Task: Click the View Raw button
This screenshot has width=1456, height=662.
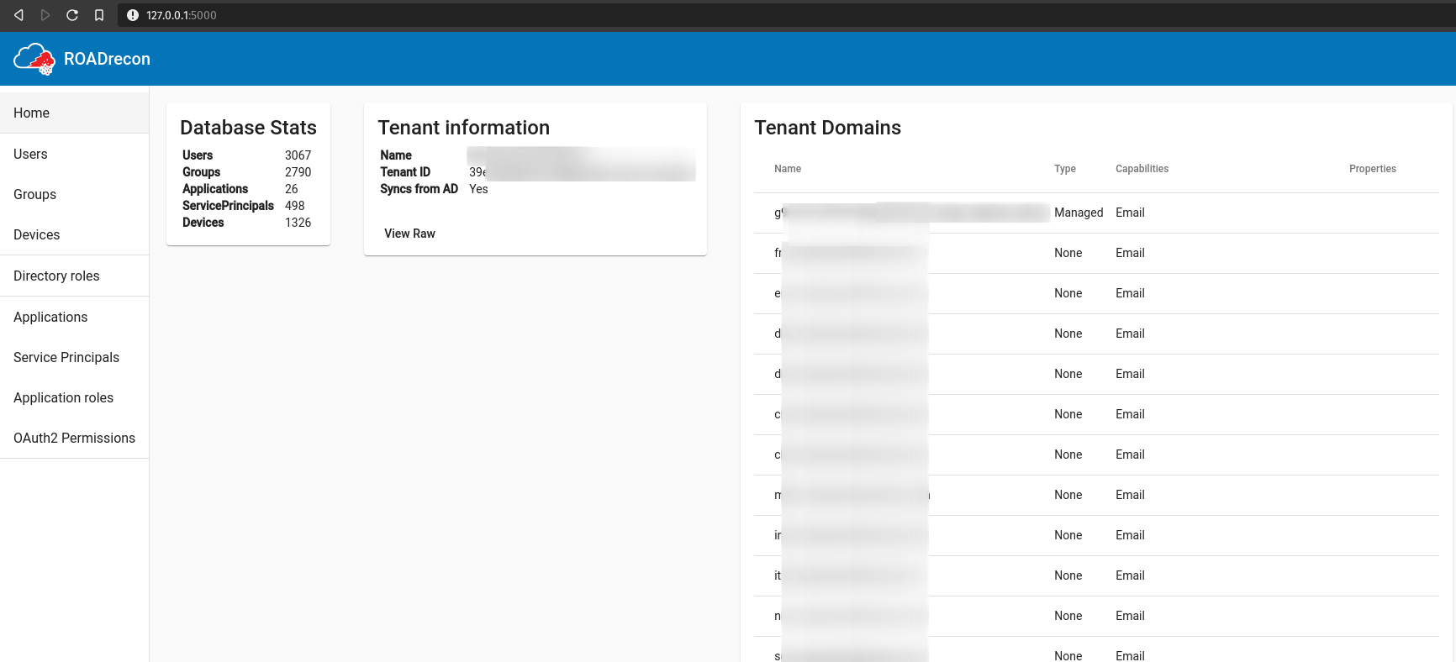Action: click(x=409, y=234)
